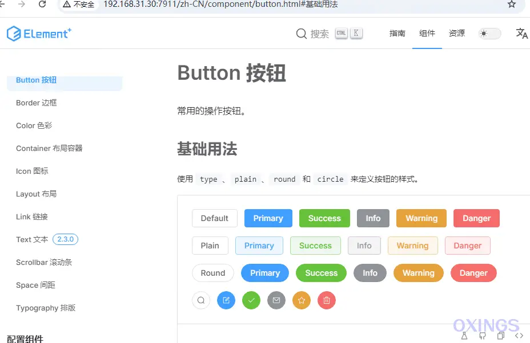Image resolution: width=530 pixels, height=343 pixels.
Task: Click the circular search icon button
Action: tap(201, 300)
